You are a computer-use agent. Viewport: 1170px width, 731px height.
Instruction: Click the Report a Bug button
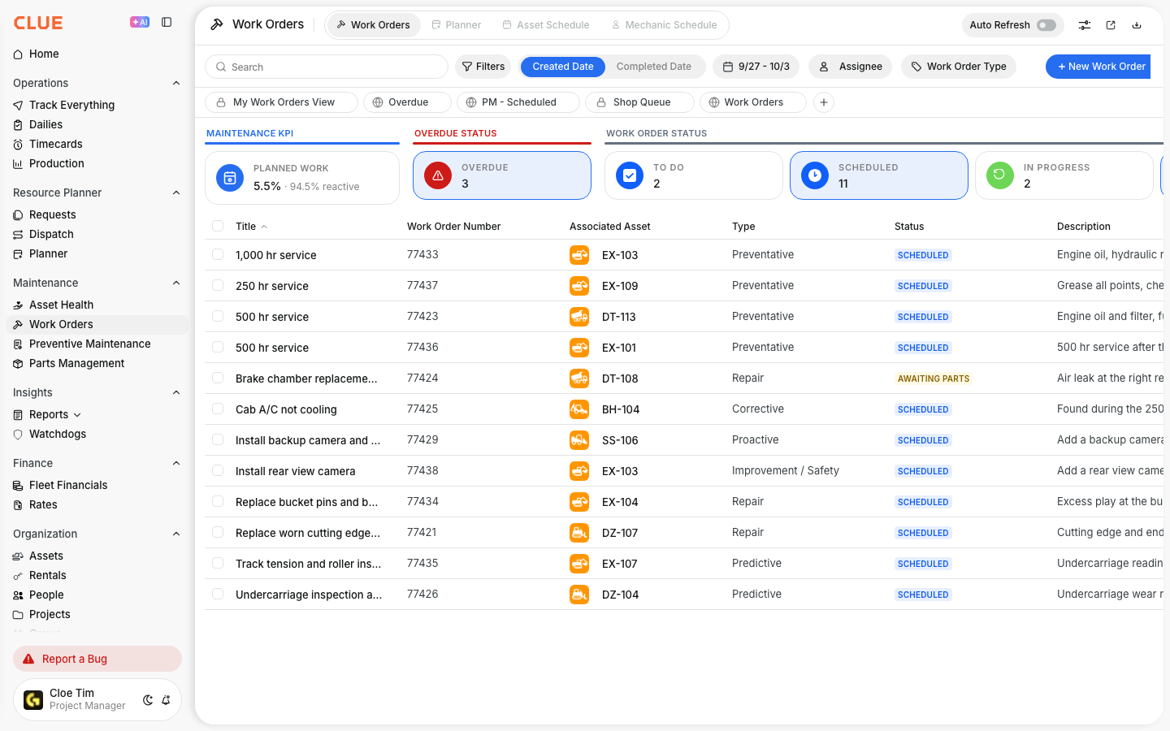tap(97, 659)
